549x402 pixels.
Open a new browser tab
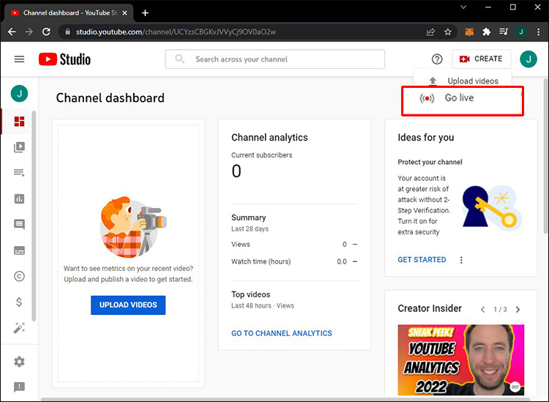145,13
